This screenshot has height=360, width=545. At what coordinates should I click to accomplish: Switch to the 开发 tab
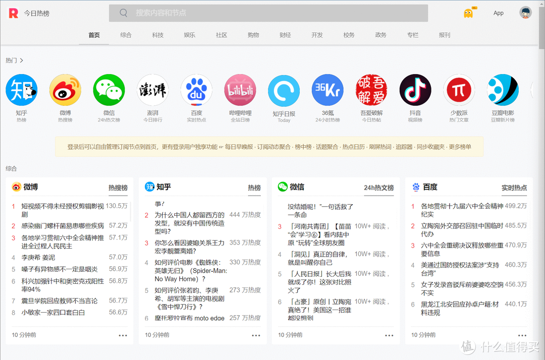click(x=317, y=35)
